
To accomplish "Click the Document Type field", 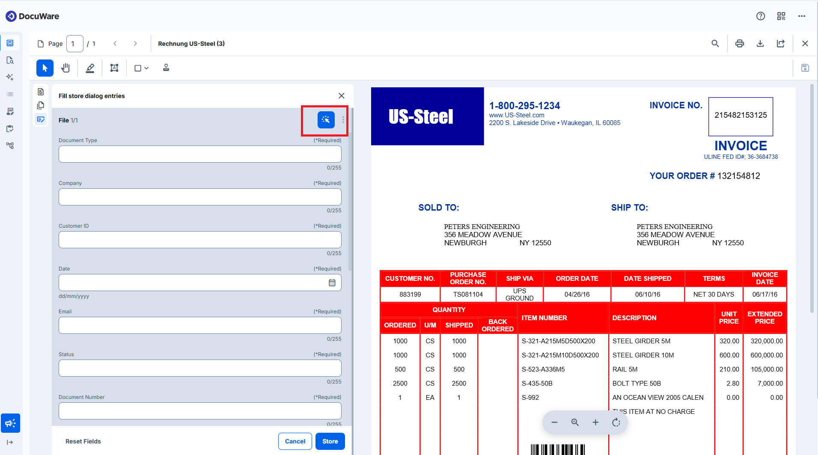I will (200, 154).
